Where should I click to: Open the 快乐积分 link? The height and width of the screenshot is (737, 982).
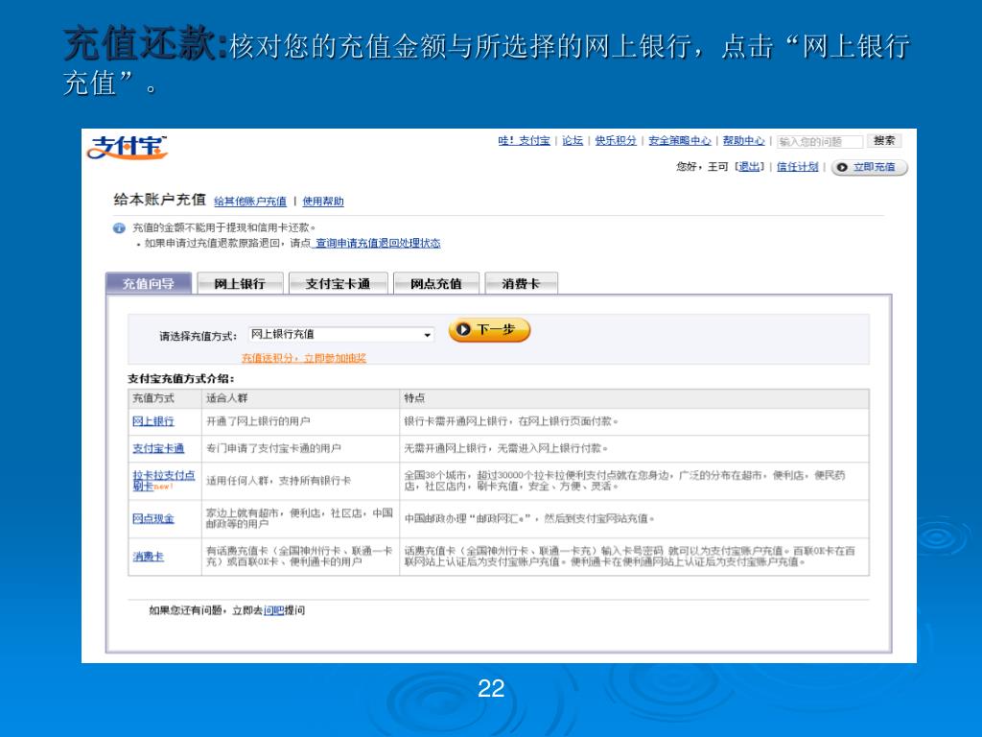pyautogui.click(x=616, y=140)
